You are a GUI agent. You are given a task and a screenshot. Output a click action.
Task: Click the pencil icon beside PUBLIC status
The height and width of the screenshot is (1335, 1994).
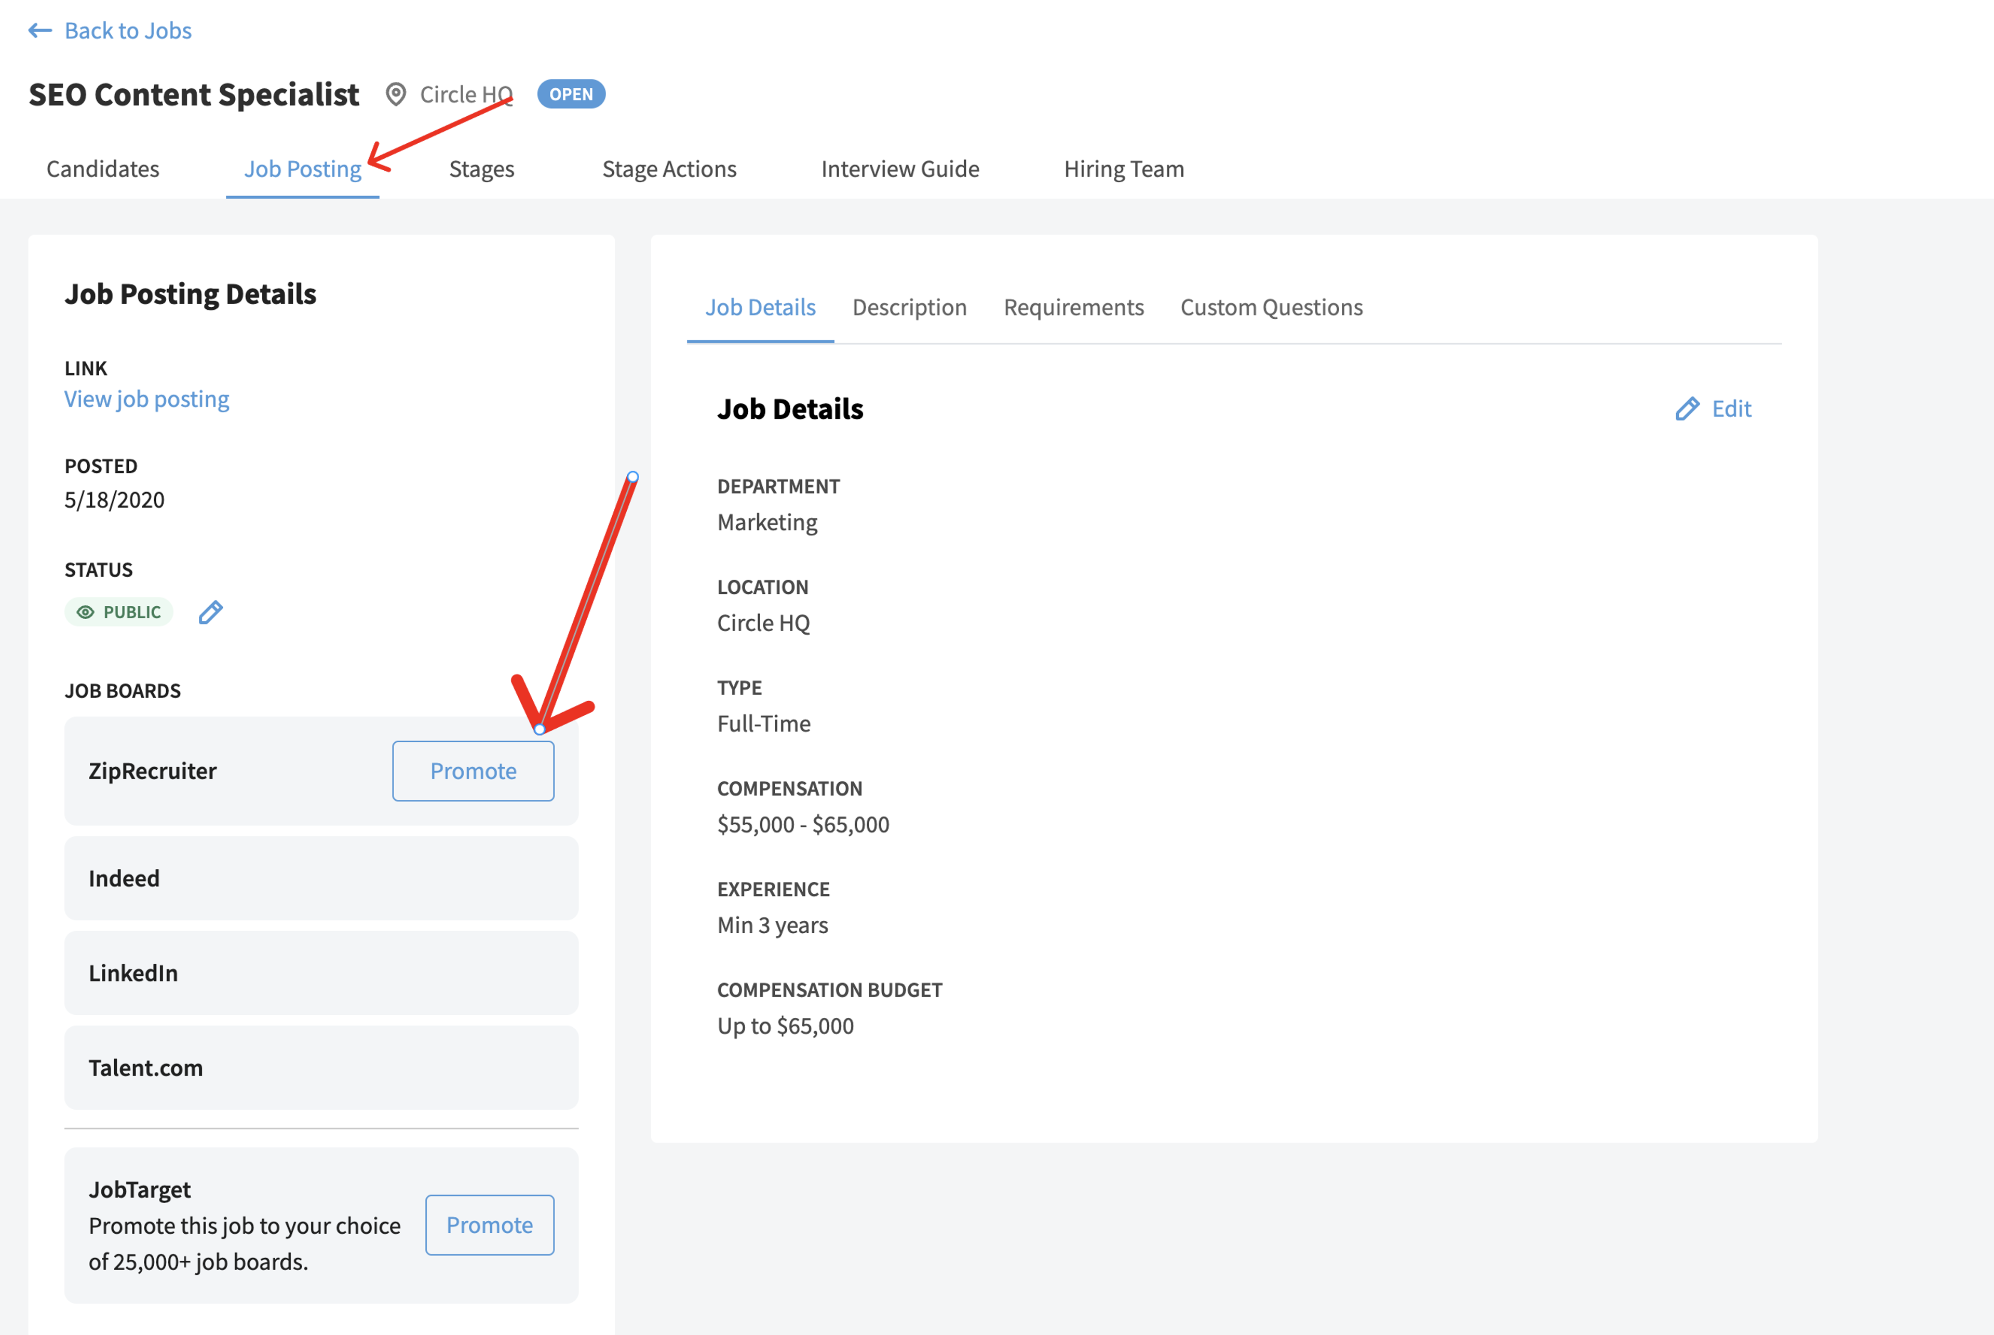pos(210,612)
